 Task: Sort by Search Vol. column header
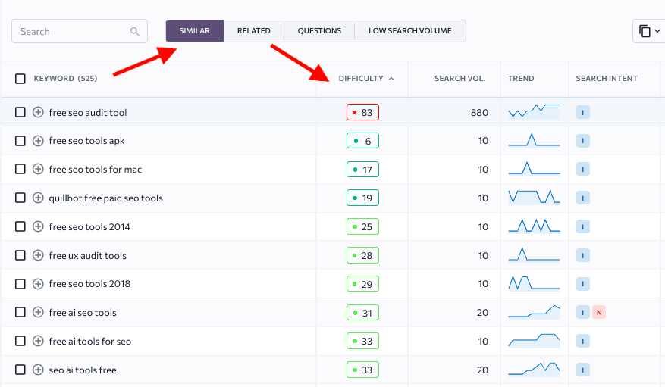pyautogui.click(x=460, y=79)
